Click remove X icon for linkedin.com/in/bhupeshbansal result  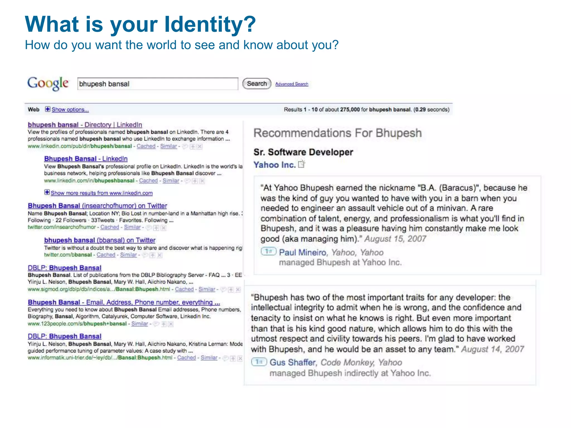[202, 181]
